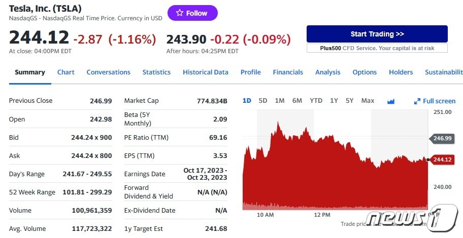The width and height of the screenshot is (463, 238).
Task: Select the 1M chart range
Action: coord(280,101)
